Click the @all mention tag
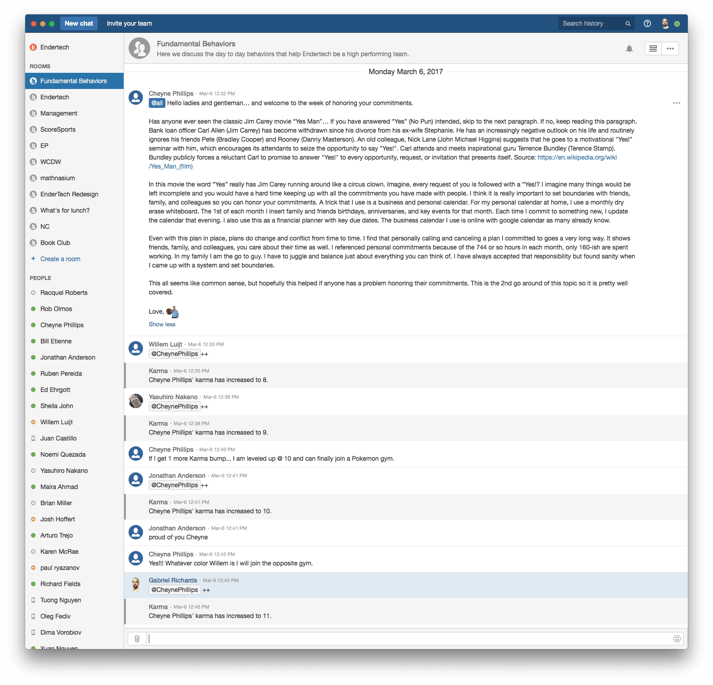This screenshot has height=685, width=713. 157,103
